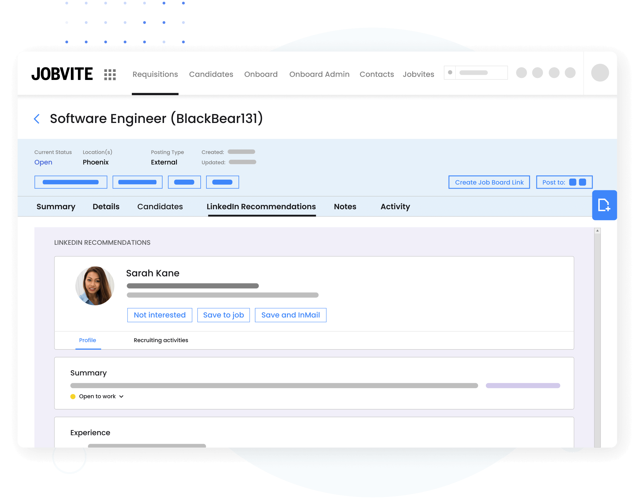
Task: Click the Not interested button
Action: 160,315
